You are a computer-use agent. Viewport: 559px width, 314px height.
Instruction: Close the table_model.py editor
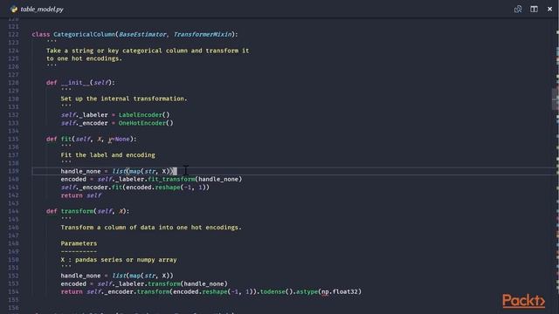coord(549,10)
